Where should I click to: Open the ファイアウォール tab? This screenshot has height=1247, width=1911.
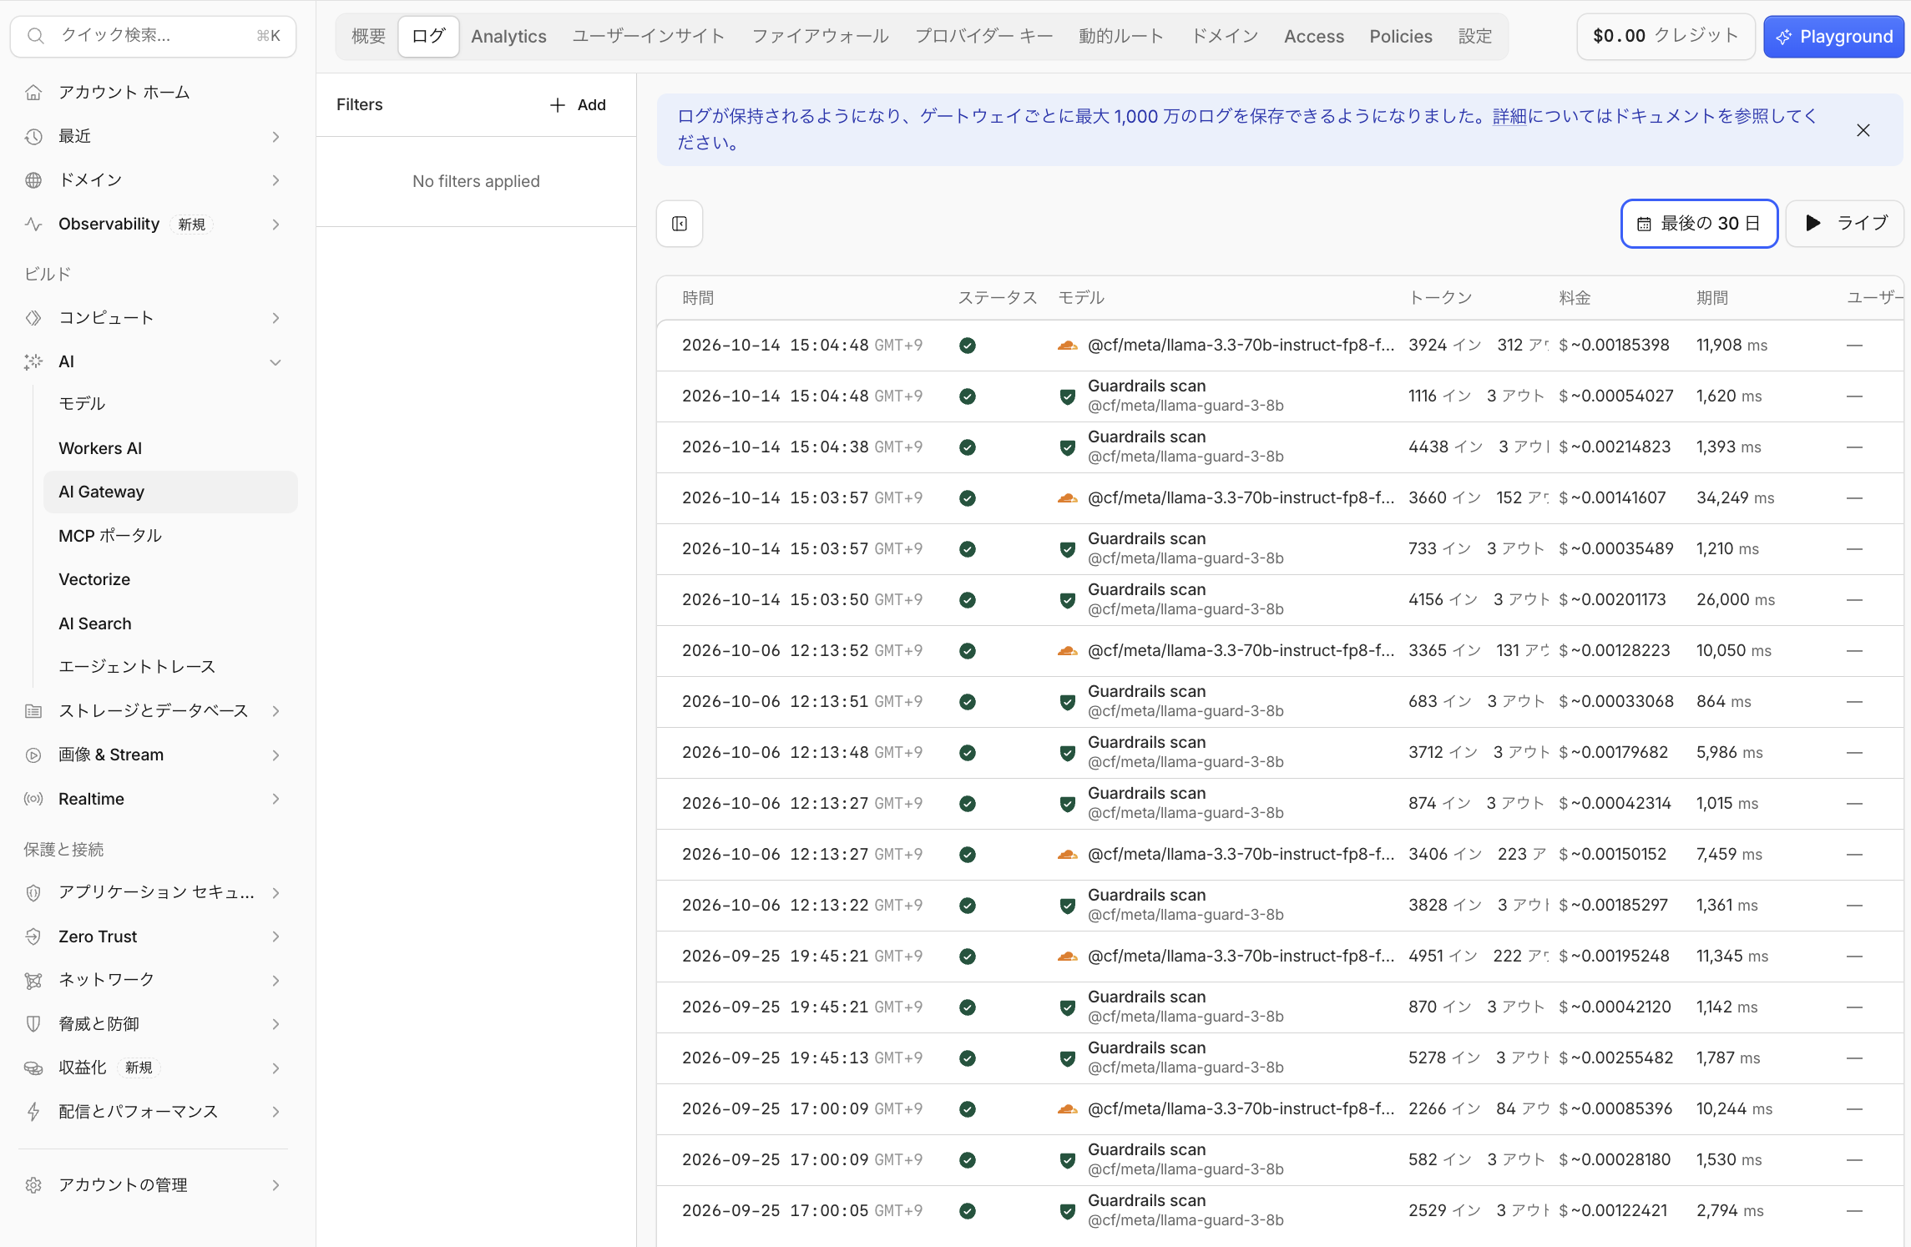(x=820, y=37)
